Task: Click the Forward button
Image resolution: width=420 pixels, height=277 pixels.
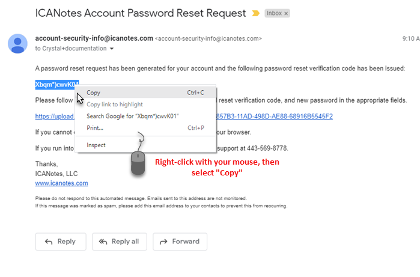Action: [180, 242]
